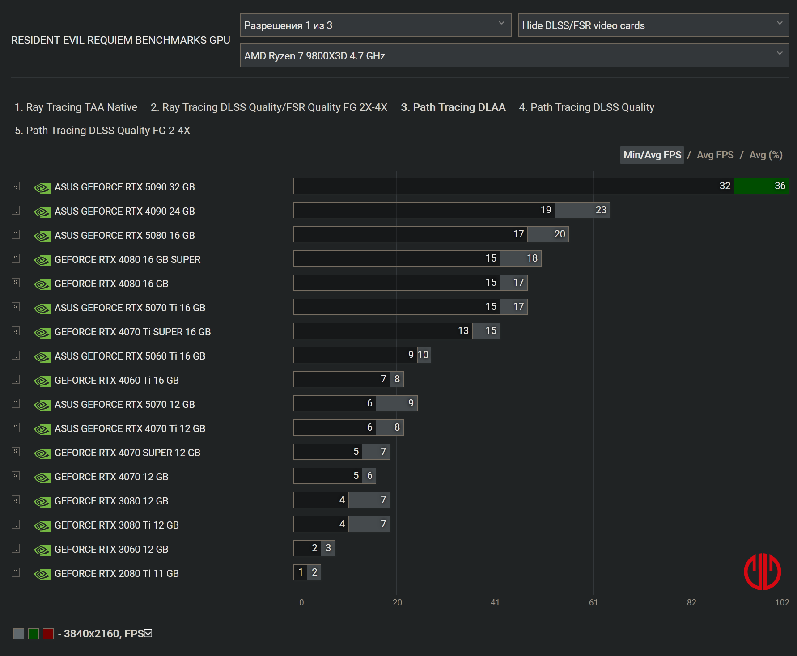Switch display mode to Avg (%)
The width and height of the screenshot is (797, 656).
click(766, 155)
